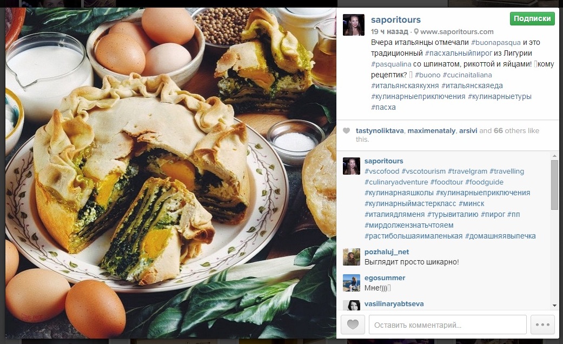The width and height of the screenshot is (563, 344).
Task: Open saporitours username in post header
Action: pyautogui.click(x=396, y=20)
